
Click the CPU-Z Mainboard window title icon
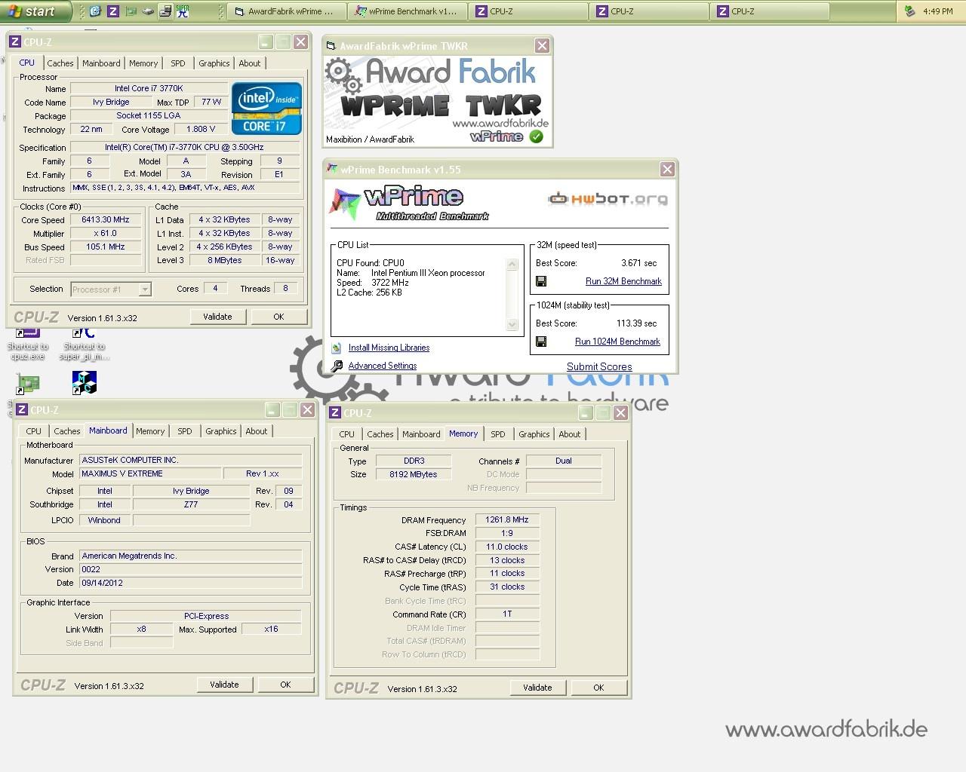pyautogui.click(x=22, y=410)
